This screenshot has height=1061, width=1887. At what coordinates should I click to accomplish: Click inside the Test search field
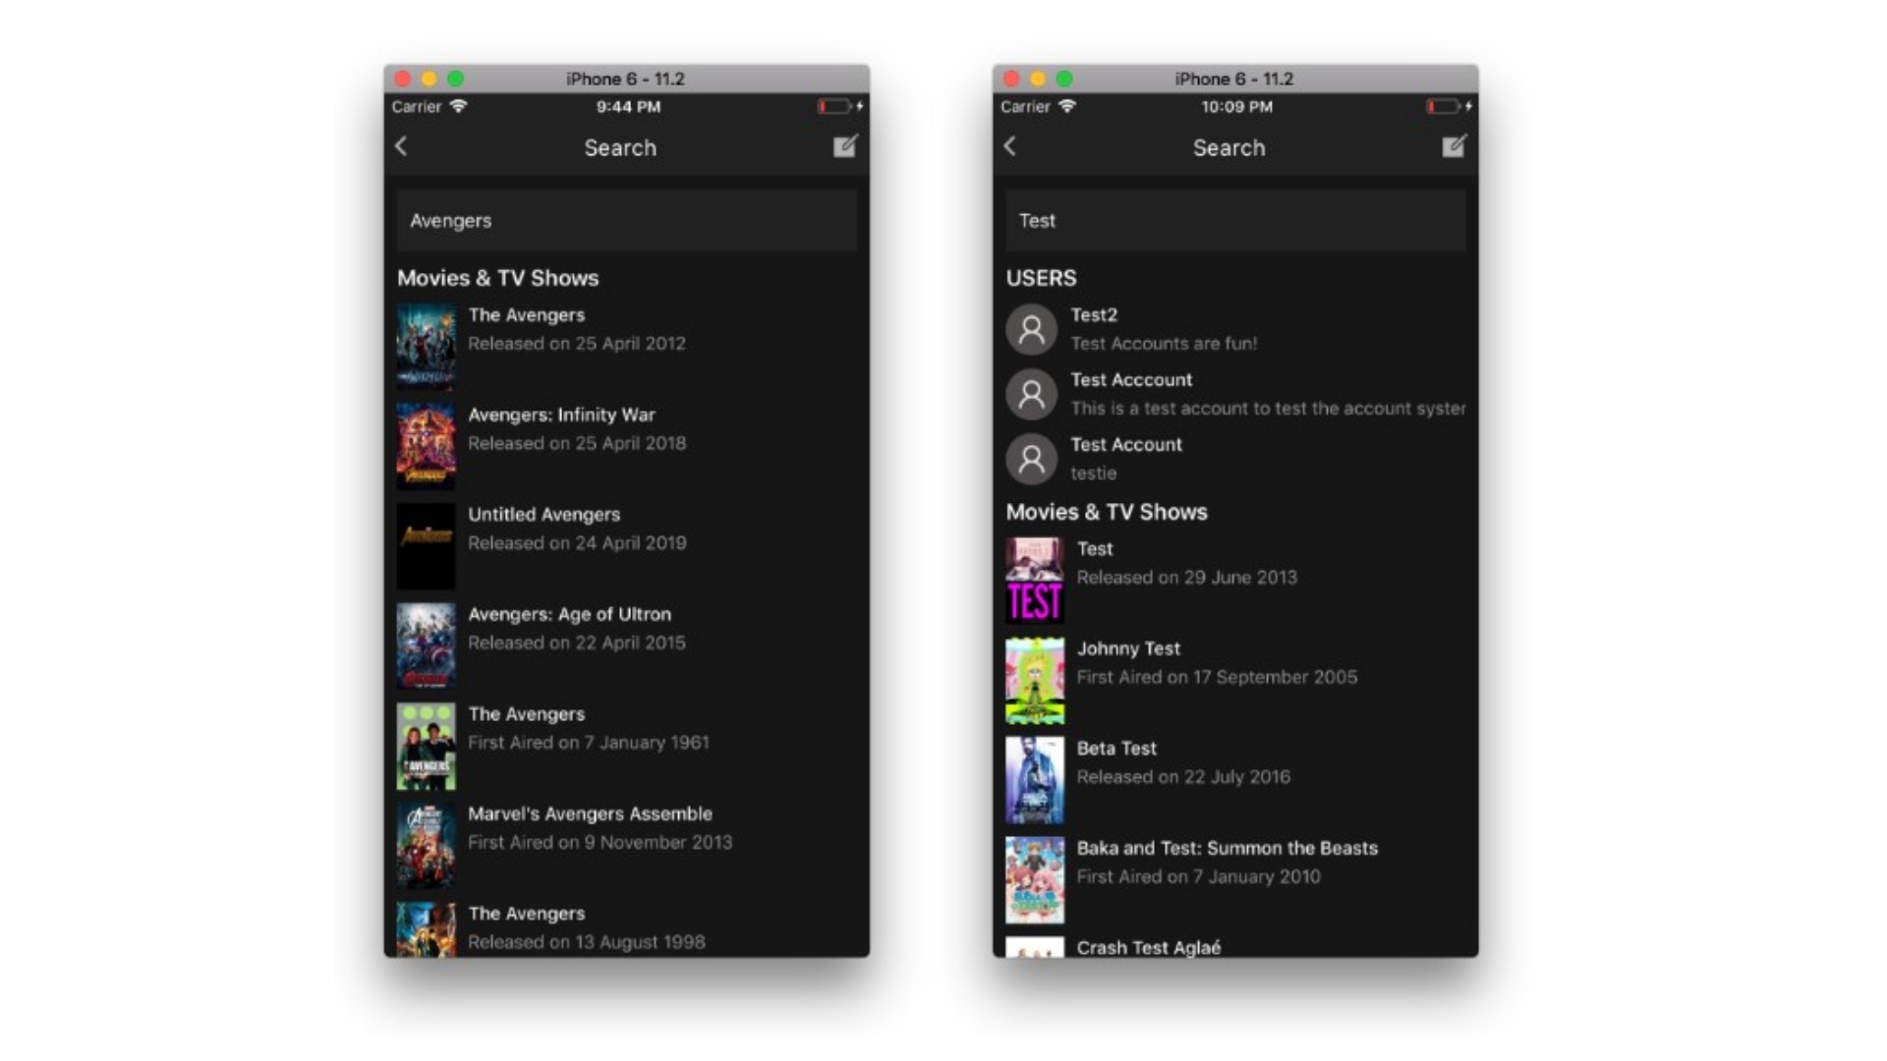1234,221
